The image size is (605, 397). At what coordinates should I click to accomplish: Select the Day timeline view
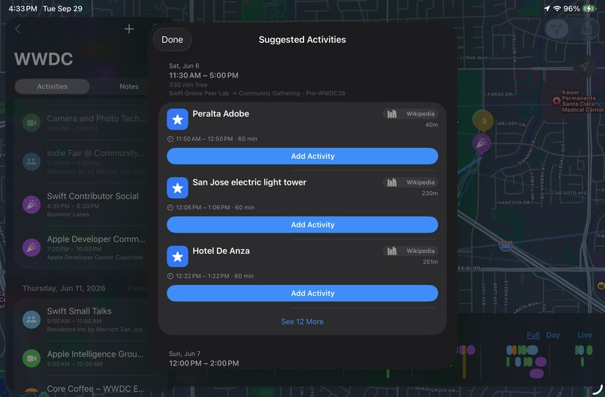pyautogui.click(x=553, y=335)
